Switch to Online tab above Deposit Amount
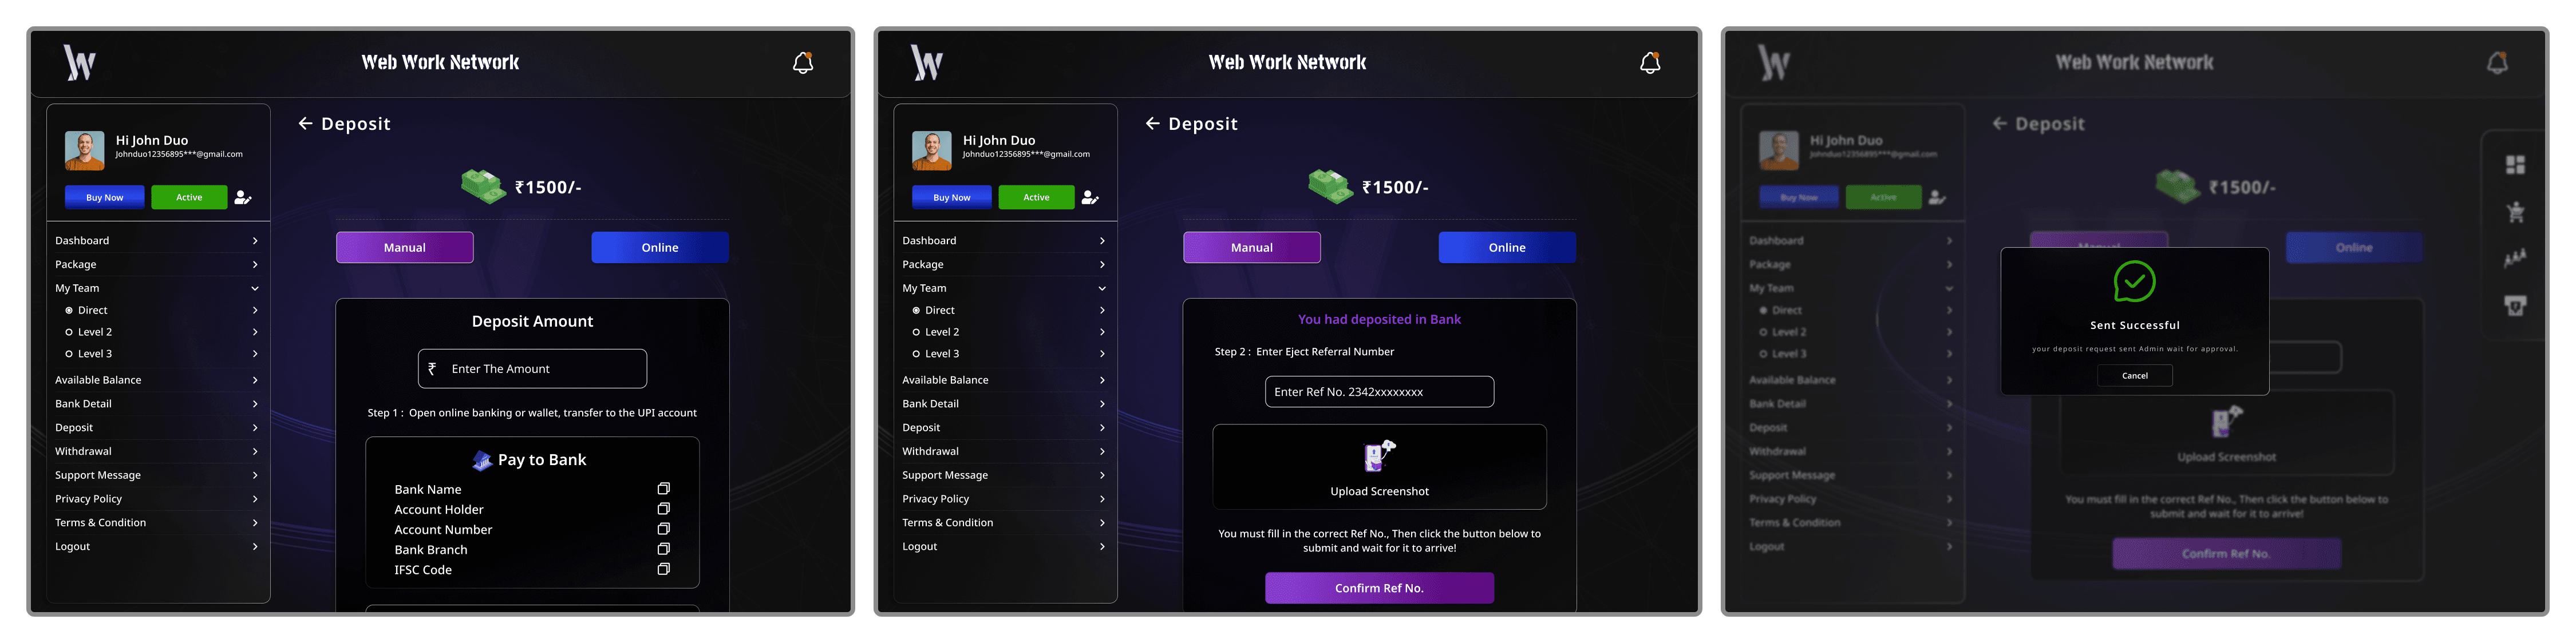The image size is (2576, 643). [x=660, y=248]
